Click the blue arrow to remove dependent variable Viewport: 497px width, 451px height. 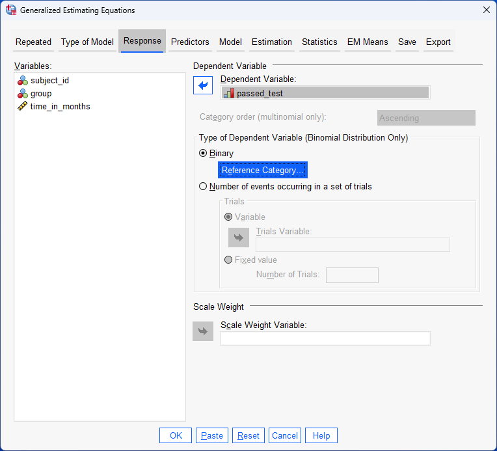tap(203, 85)
